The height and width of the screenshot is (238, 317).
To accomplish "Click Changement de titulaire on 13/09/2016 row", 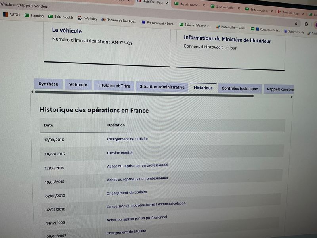I will [127, 139].
